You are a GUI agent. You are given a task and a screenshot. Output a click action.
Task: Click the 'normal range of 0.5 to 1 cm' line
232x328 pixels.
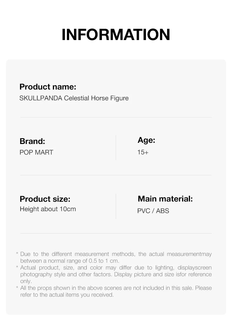click(x=70, y=261)
